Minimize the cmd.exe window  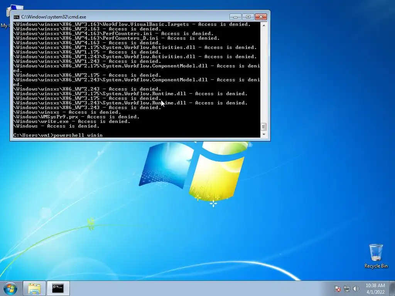pyautogui.click(x=235, y=17)
